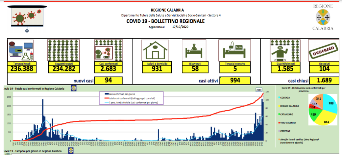Select the DECEASED stamp icon

tap(322, 51)
